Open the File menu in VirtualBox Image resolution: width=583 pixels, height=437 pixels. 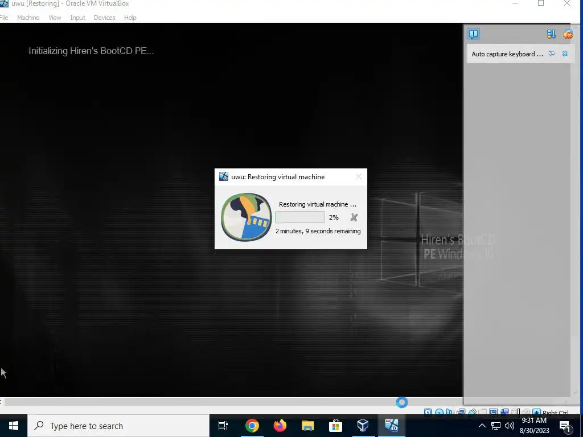tap(4, 18)
